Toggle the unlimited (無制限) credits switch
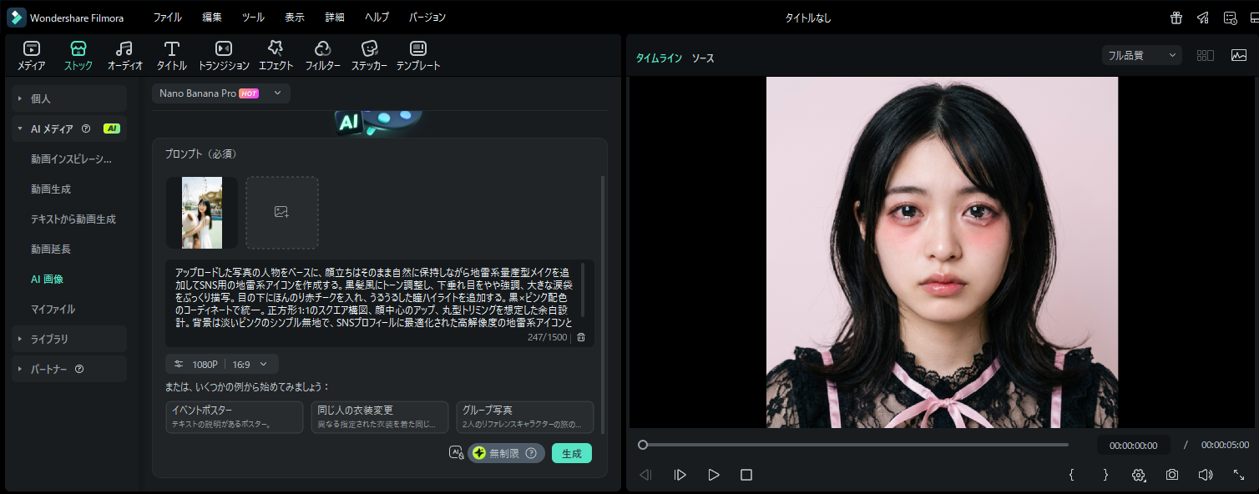1259x494 pixels. coord(505,453)
